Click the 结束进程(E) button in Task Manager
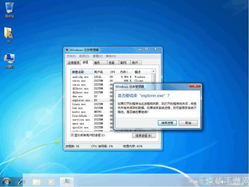The image size is (249, 187). [x=144, y=136]
